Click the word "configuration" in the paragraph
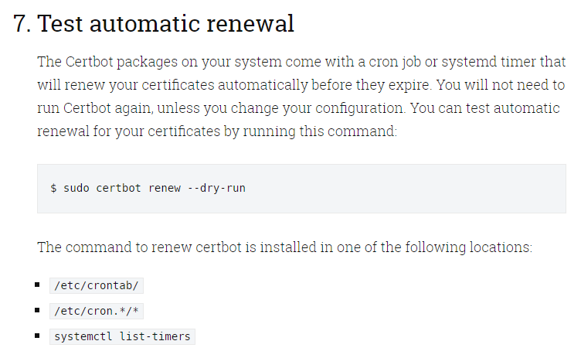Screen dimensions: 581x358 coord(359,108)
